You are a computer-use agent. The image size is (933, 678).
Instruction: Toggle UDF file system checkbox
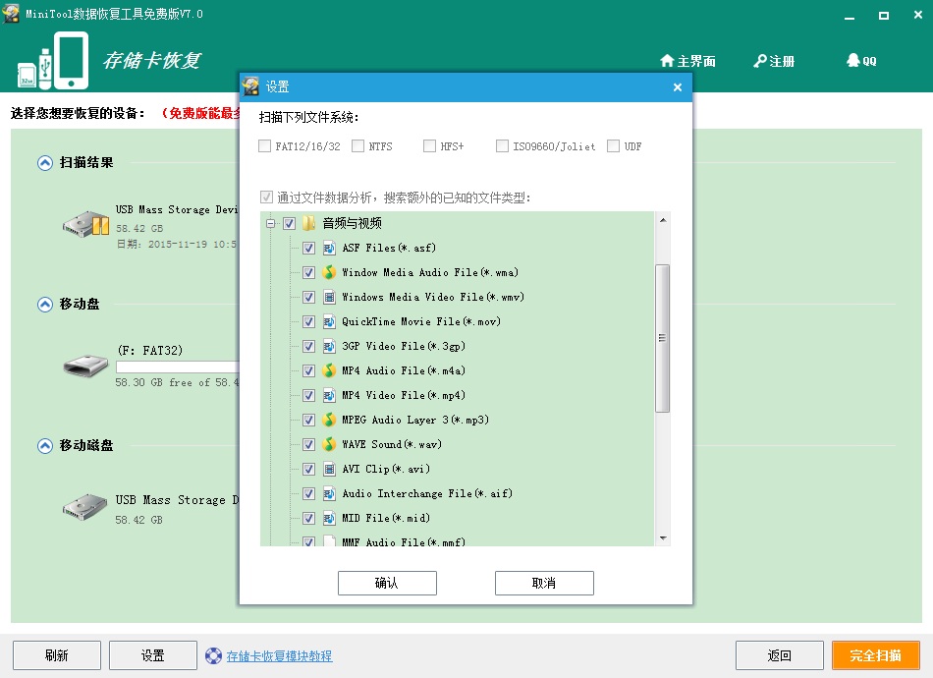pyautogui.click(x=613, y=145)
